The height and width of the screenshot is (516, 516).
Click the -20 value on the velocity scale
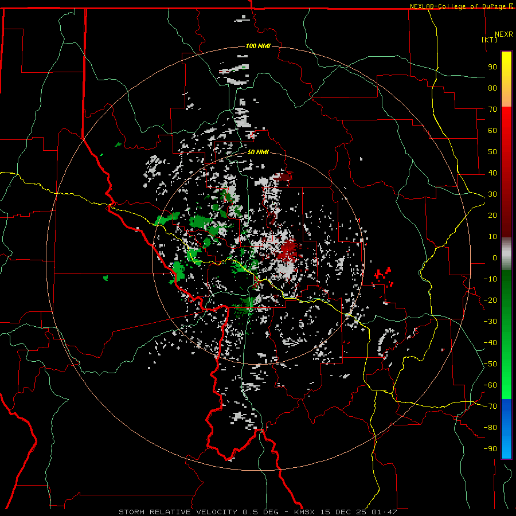(490, 300)
